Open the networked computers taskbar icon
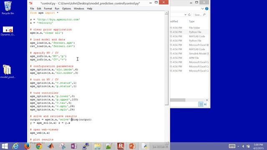Screen dimensions: 267x150 tap(86, 146)
